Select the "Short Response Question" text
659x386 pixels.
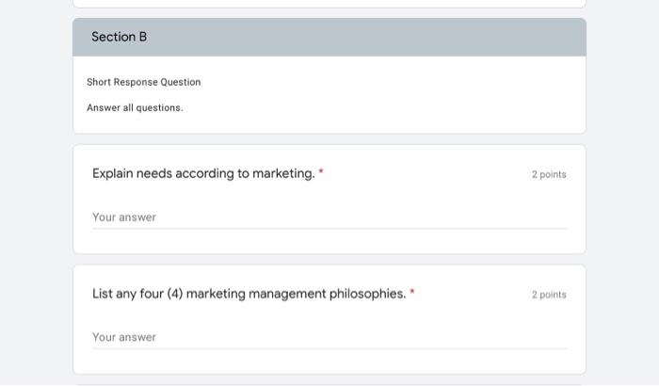[x=143, y=82]
